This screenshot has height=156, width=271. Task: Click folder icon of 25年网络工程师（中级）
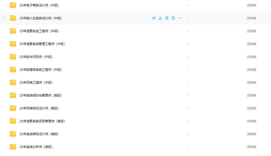tap(13, 82)
